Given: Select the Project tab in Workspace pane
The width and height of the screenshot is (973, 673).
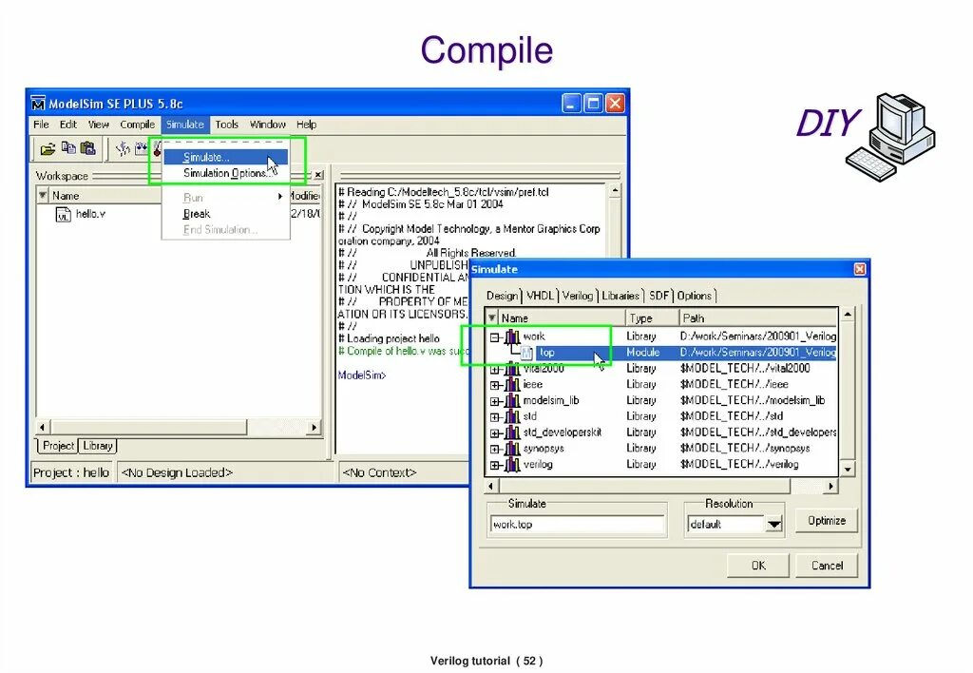Looking at the screenshot, I should [x=58, y=446].
